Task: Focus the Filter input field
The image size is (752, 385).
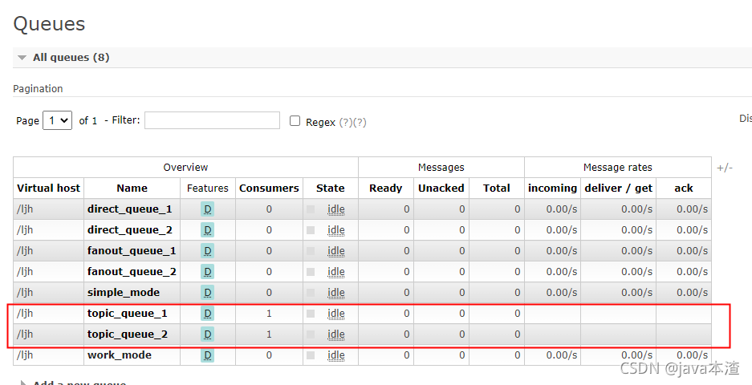Action: 212,120
